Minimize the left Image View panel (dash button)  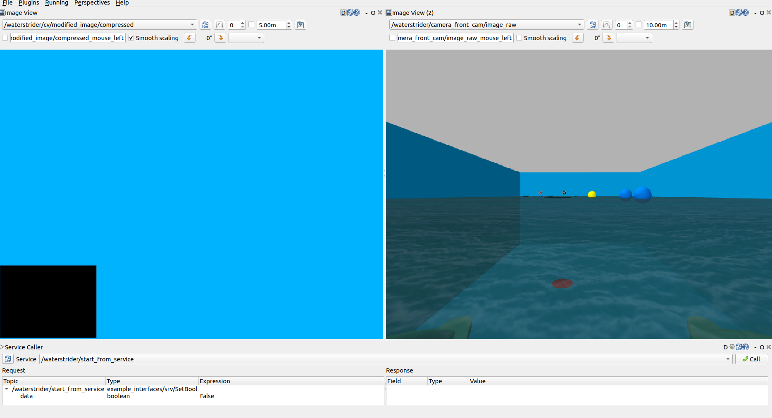point(367,13)
